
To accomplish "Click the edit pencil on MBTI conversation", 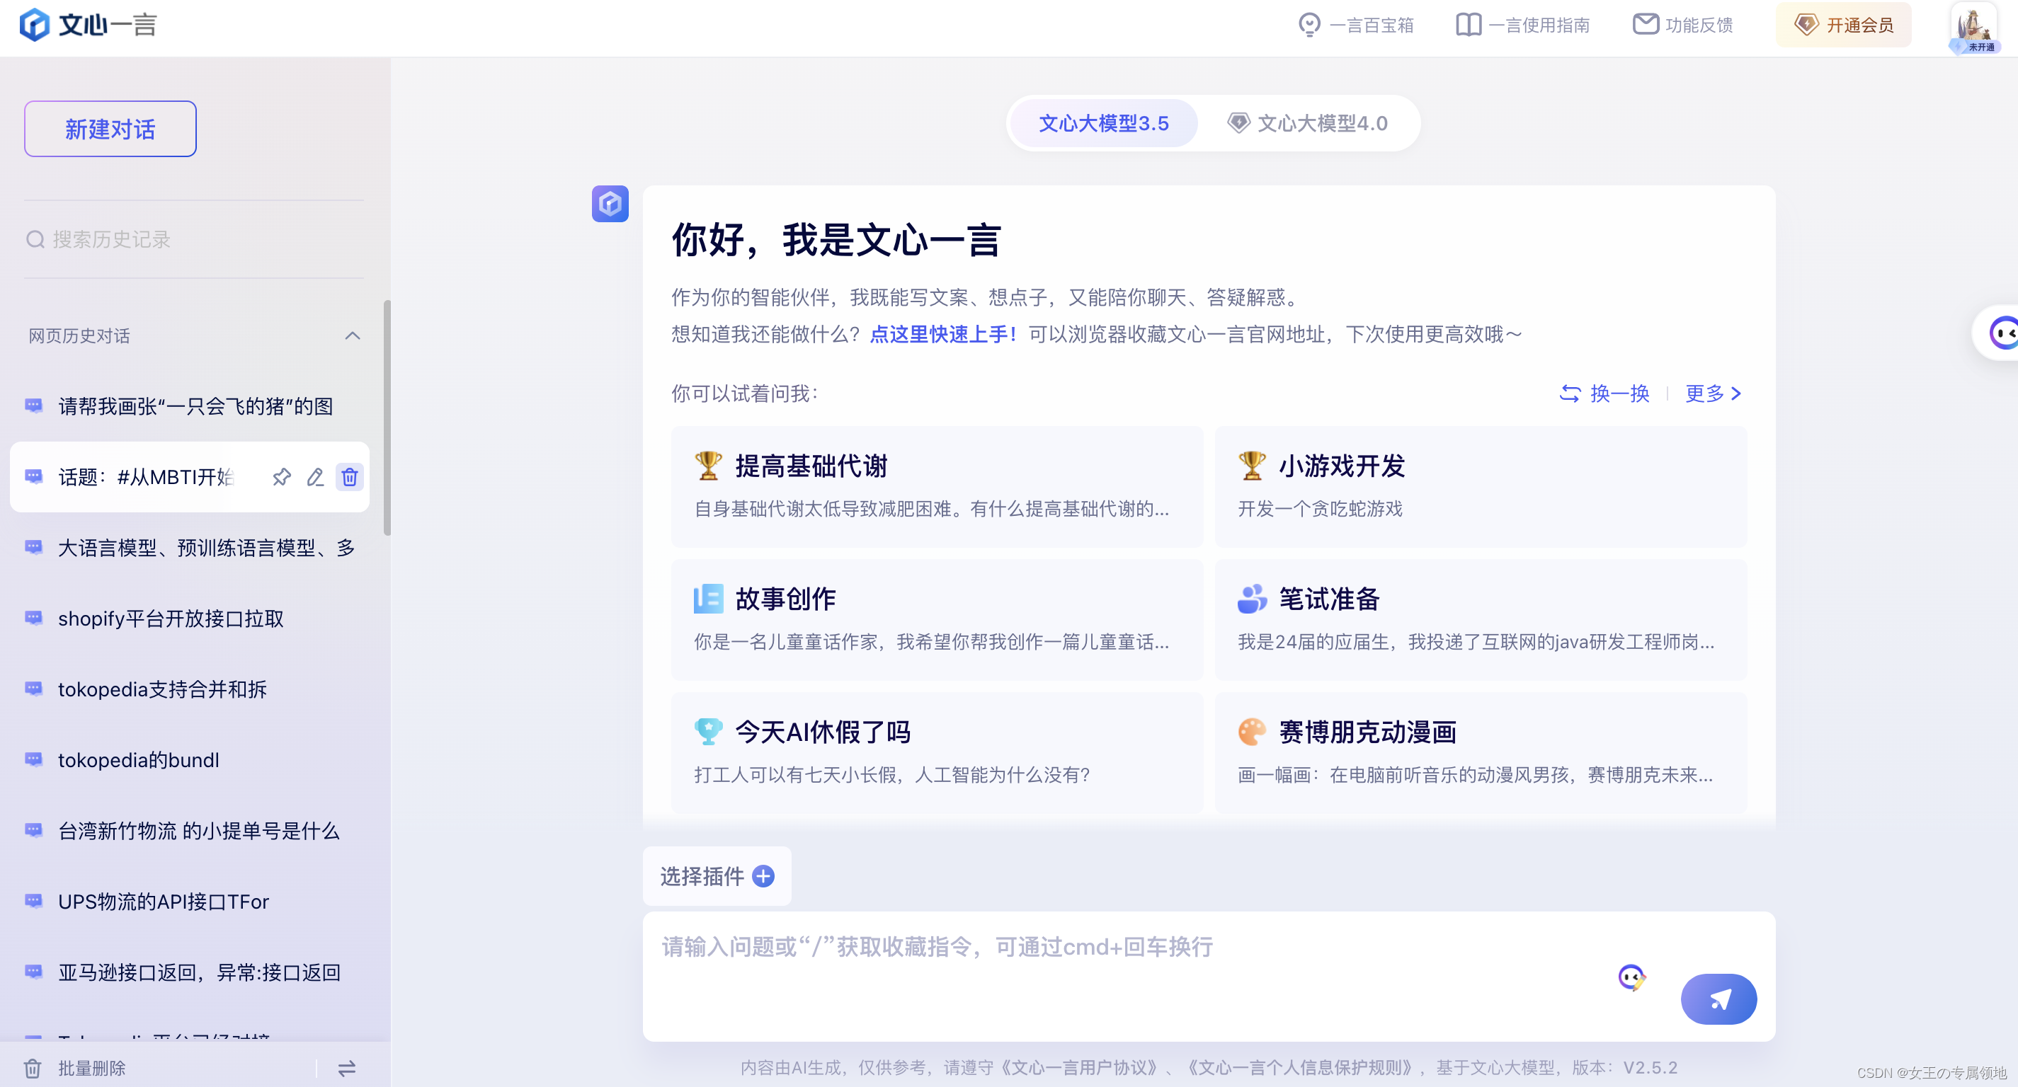I will pos(315,477).
